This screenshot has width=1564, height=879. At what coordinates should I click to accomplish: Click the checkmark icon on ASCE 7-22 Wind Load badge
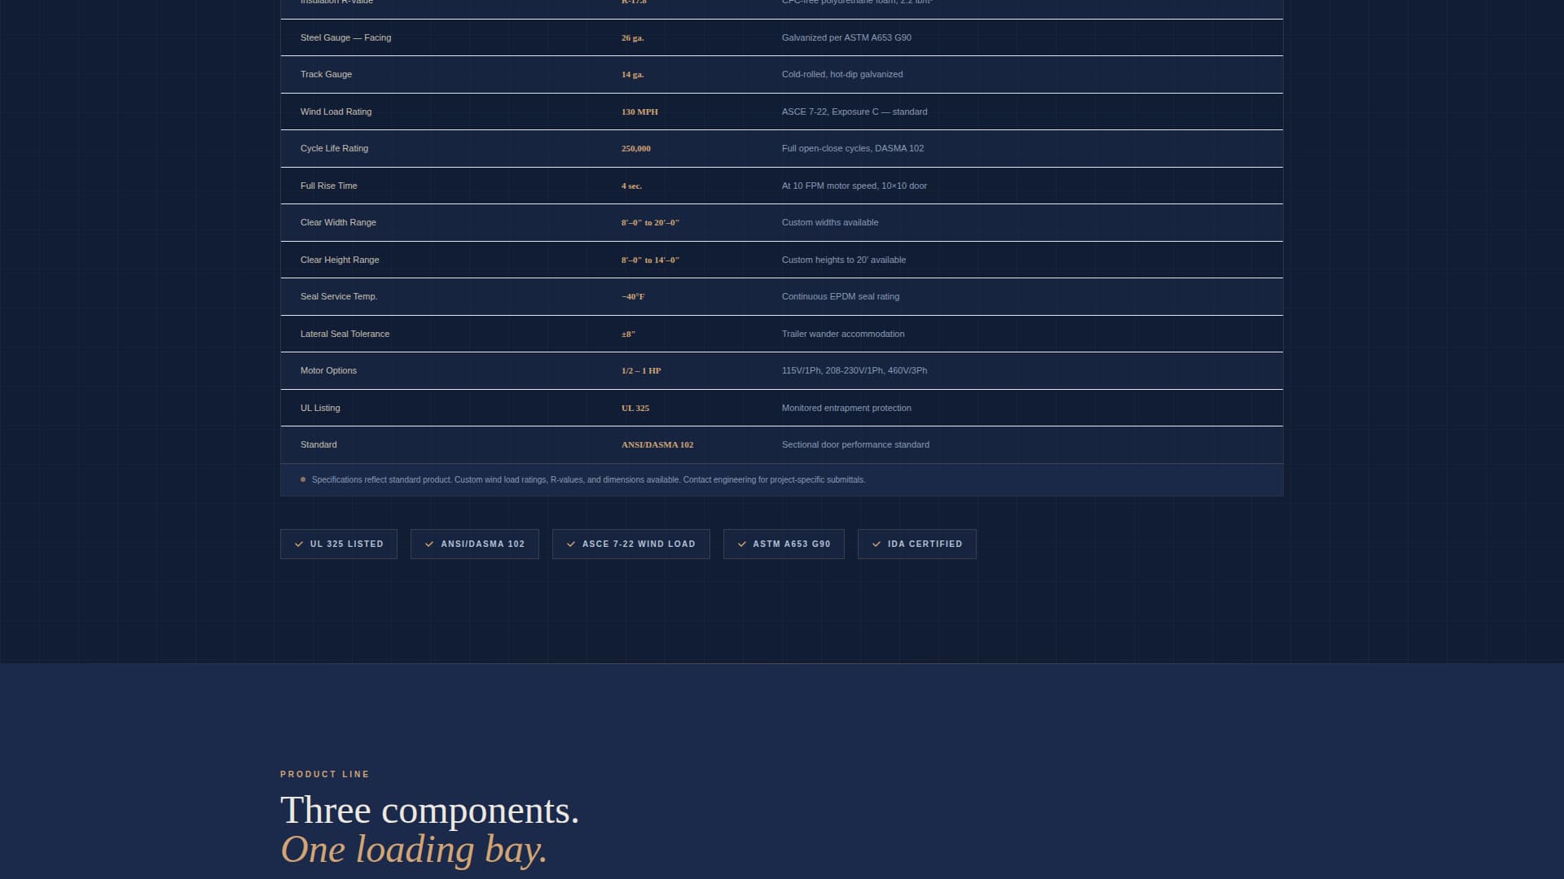[571, 544]
